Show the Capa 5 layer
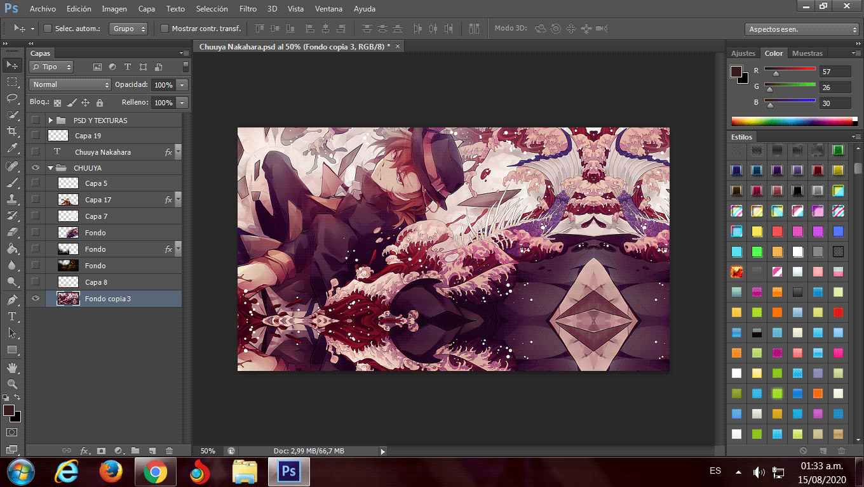Viewport: 864px width, 487px height. coord(36,183)
